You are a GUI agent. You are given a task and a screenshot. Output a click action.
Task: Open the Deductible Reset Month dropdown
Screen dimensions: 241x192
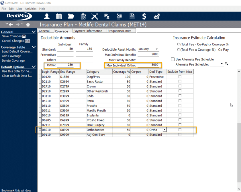pyautogui.click(x=157, y=49)
